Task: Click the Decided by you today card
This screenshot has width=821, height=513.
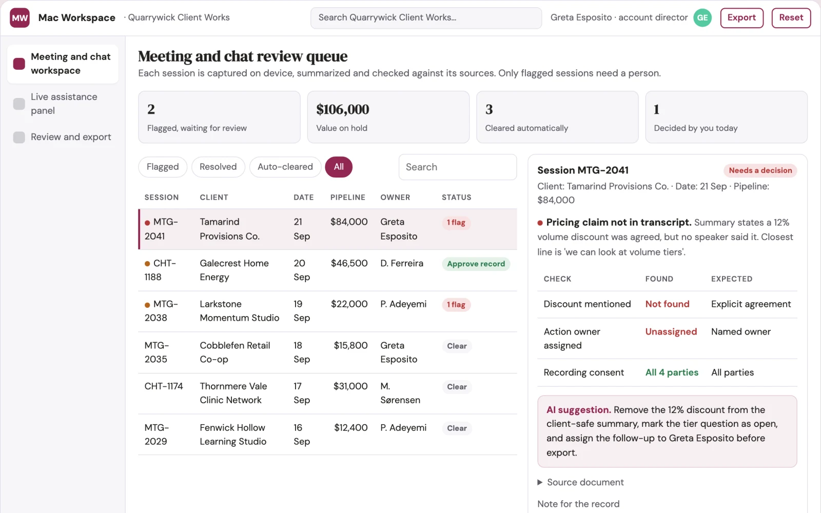Action: (726, 117)
